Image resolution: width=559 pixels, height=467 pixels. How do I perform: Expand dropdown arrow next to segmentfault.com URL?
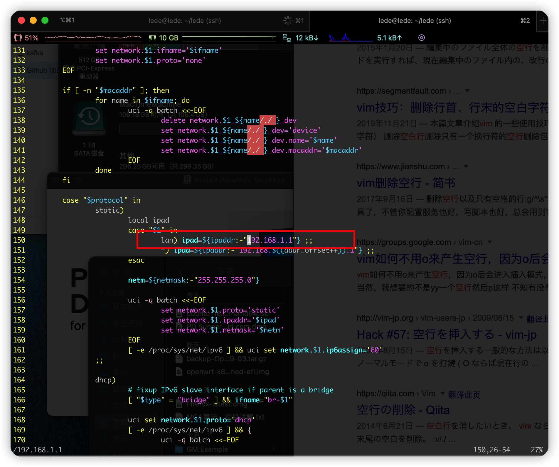coord(467,91)
